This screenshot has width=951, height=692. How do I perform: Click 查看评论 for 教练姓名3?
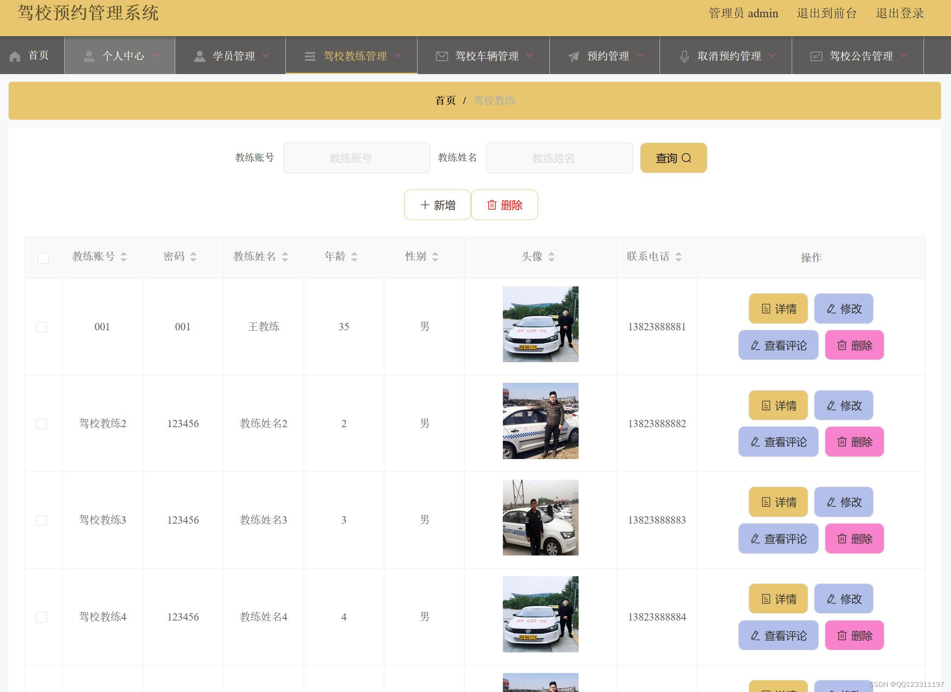click(778, 539)
